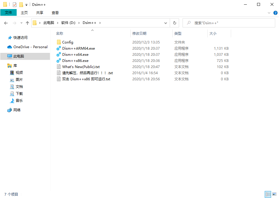
Task: Go up one level with the up arrow
Action: click(x=27, y=23)
